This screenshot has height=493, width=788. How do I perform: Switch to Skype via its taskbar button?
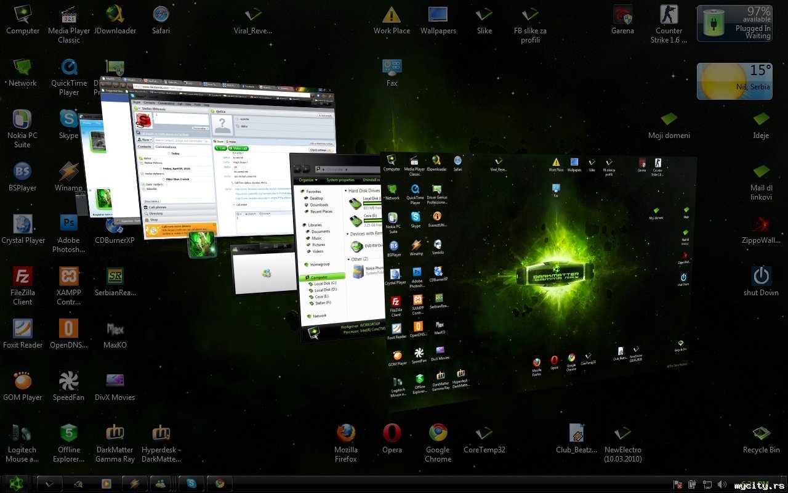(x=191, y=484)
